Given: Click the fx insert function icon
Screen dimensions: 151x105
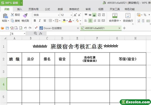Looking at the screenshot, I should coord(41,33).
